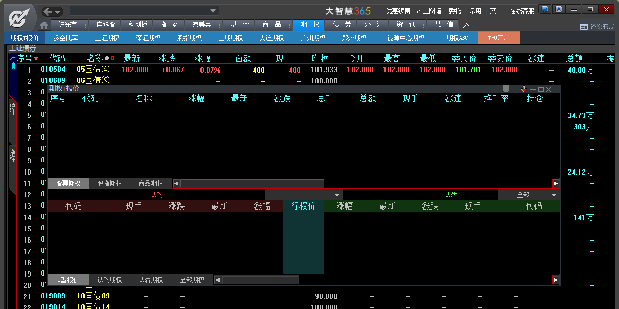Click the T+0开户 button
Viewport: 619px width, 309px height.
click(x=498, y=38)
